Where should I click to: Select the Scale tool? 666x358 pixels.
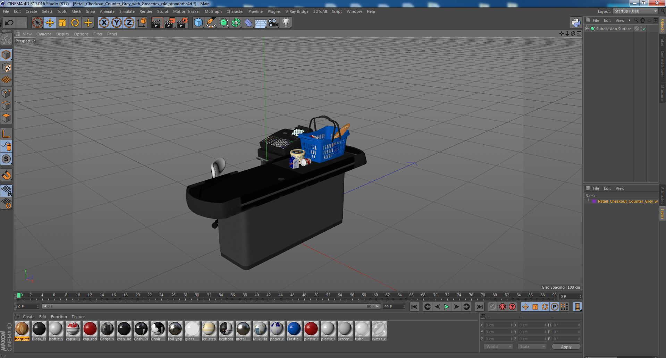62,23
